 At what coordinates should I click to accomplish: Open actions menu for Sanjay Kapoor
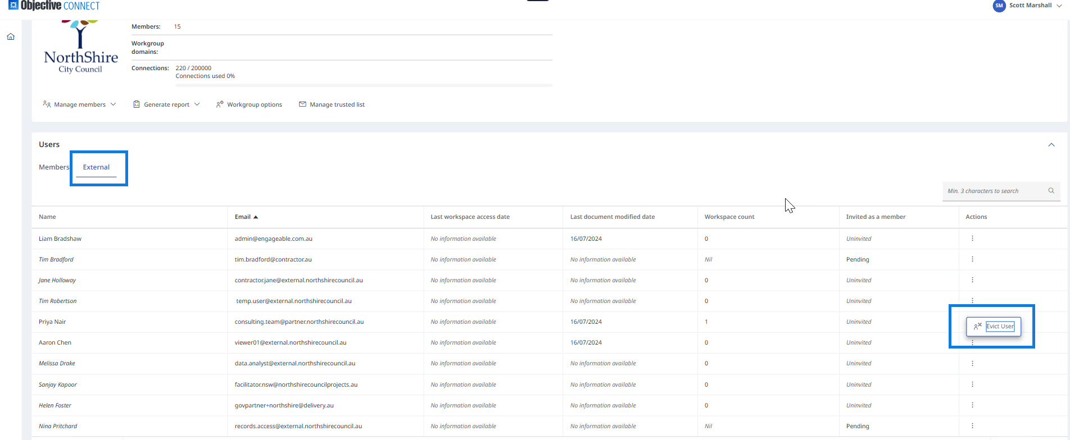coord(972,384)
